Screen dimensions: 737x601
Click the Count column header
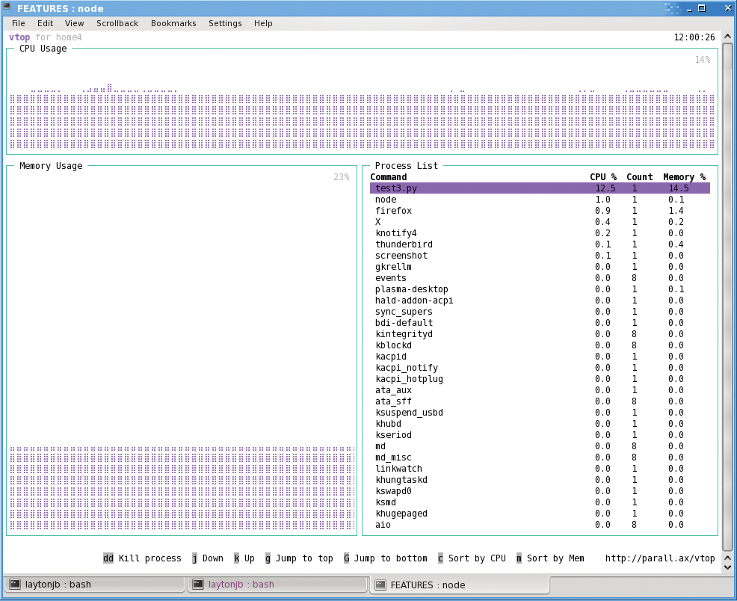click(639, 177)
